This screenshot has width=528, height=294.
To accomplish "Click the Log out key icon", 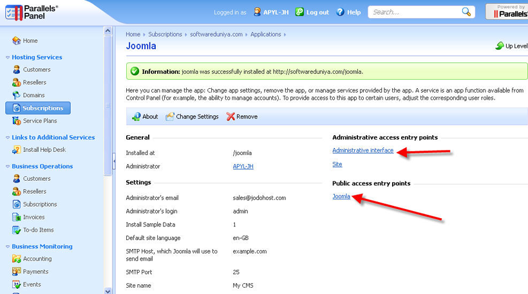I will 299,12.
